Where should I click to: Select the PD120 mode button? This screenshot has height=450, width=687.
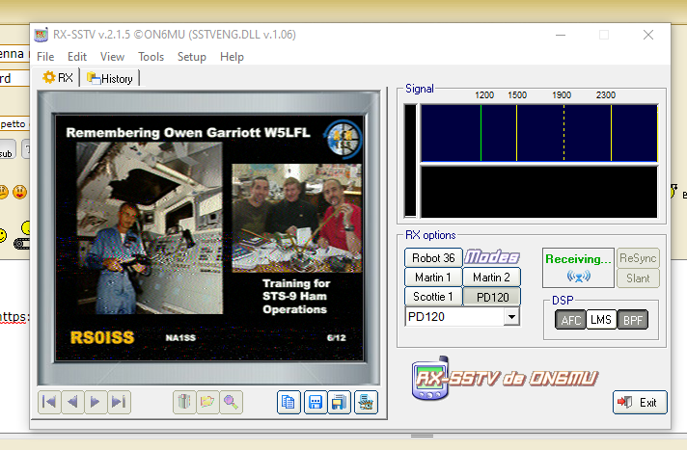tap(491, 297)
